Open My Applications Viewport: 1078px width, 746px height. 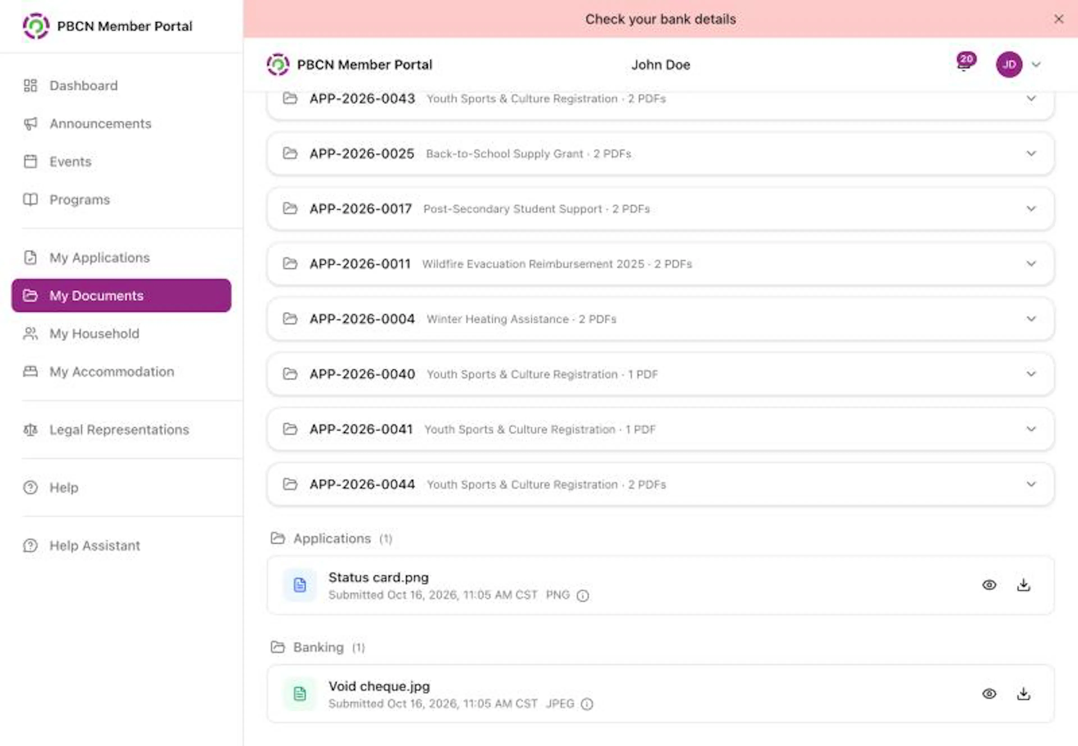[x=121, y=258]
